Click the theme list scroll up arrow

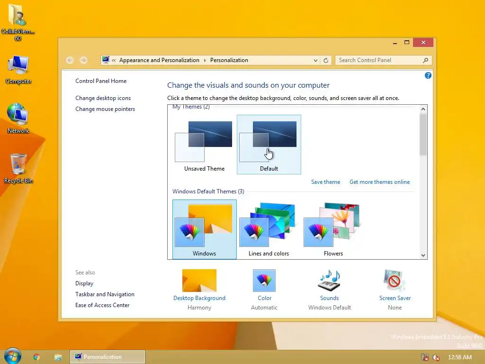tap(423, 109)
